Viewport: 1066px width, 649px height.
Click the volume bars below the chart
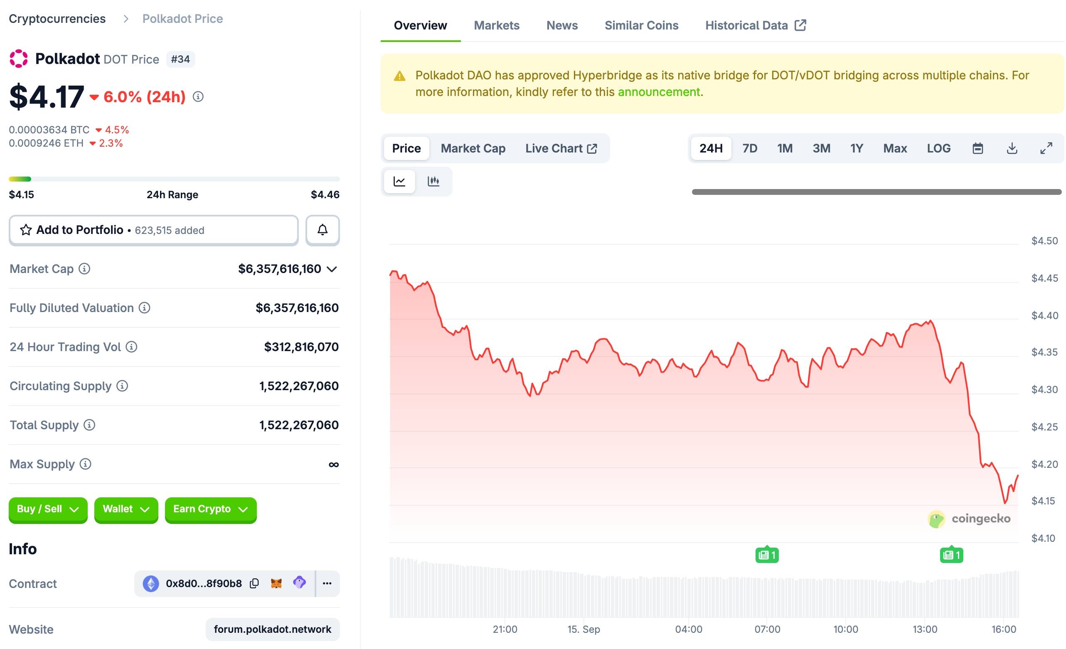coord(704,587)
